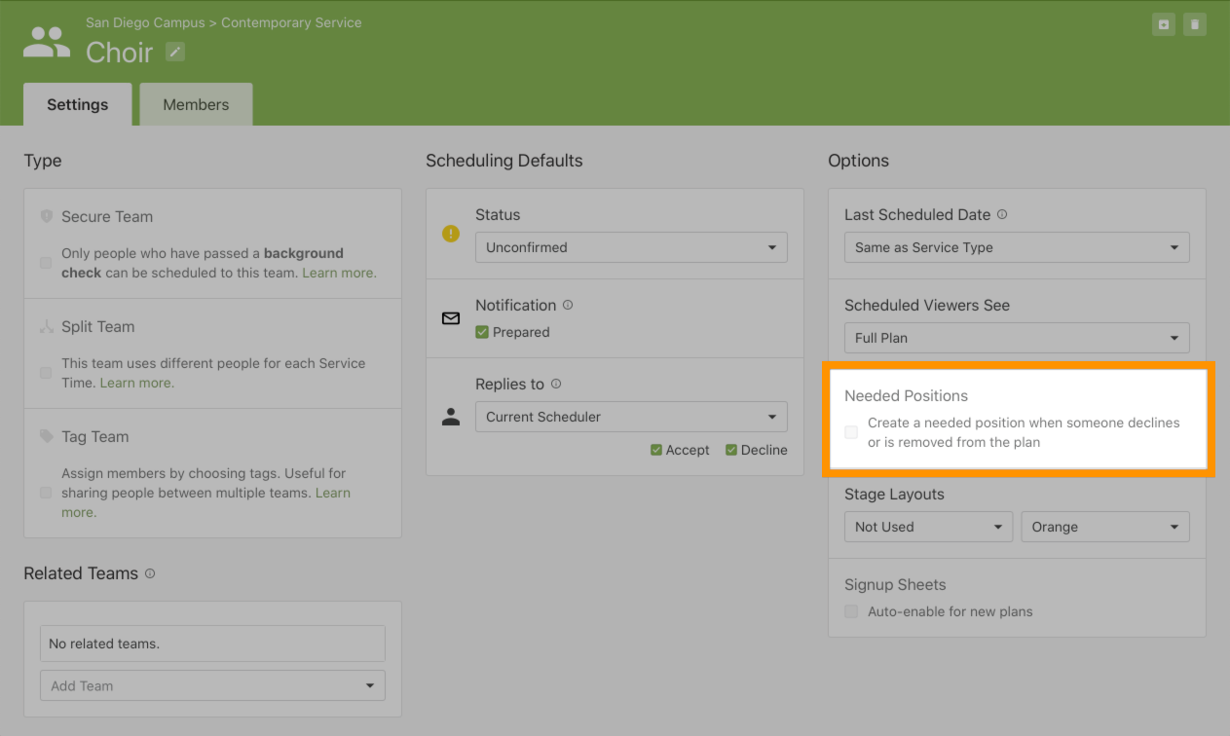This screenshot has width=1230, height=736.
Task: Uncheck the Prepared notification checkbox
Action: point(482,332)
